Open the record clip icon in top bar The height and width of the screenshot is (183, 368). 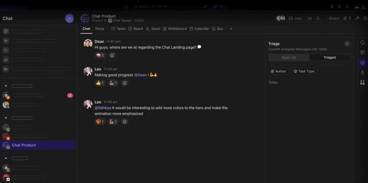pyautogui.click(x=339, y=6)
